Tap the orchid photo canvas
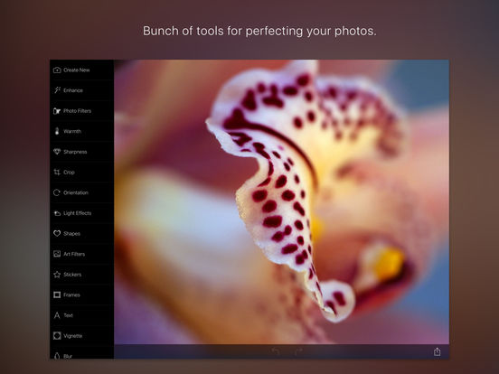This screenshot has height=374, width=499. pos(282,201)
